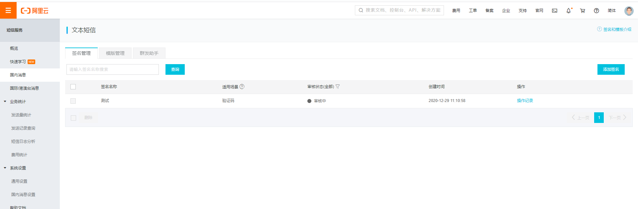Open 短信日志分析 in the sidebar

pos(23,142)
